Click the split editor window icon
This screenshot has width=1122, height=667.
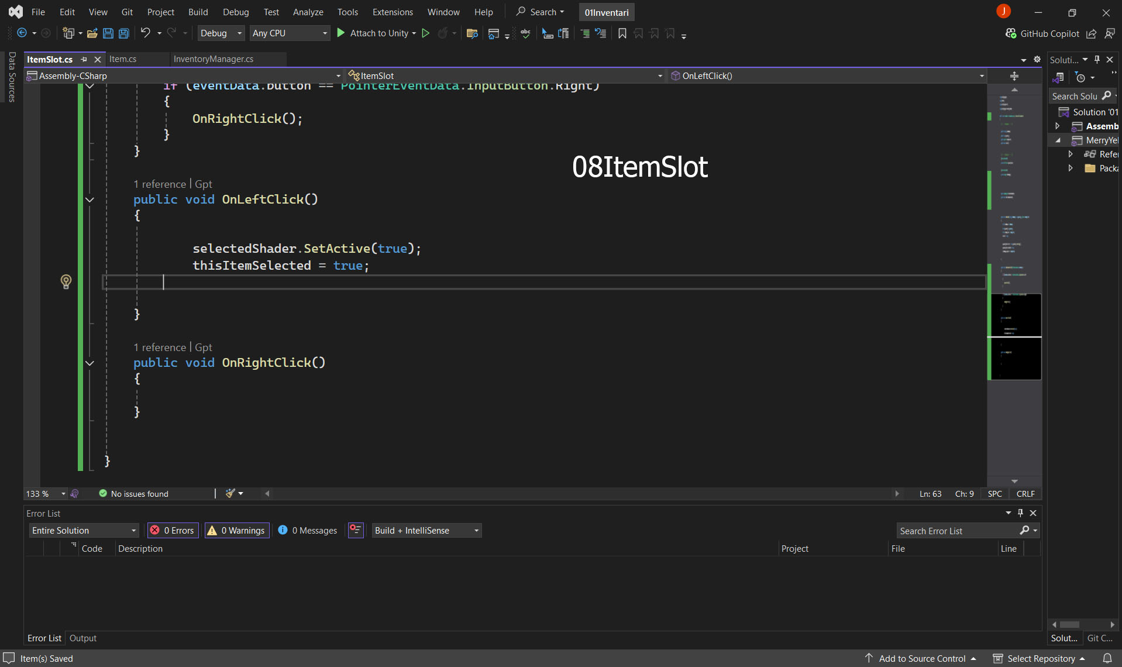click(x=1014, y=76)
